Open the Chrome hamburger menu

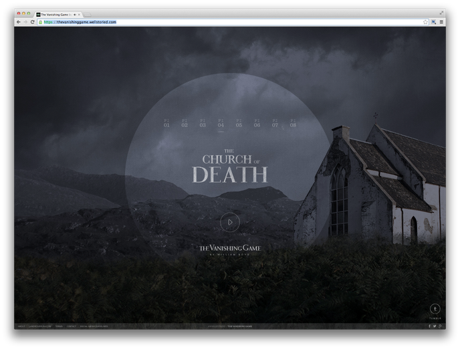tap(441, 22)
